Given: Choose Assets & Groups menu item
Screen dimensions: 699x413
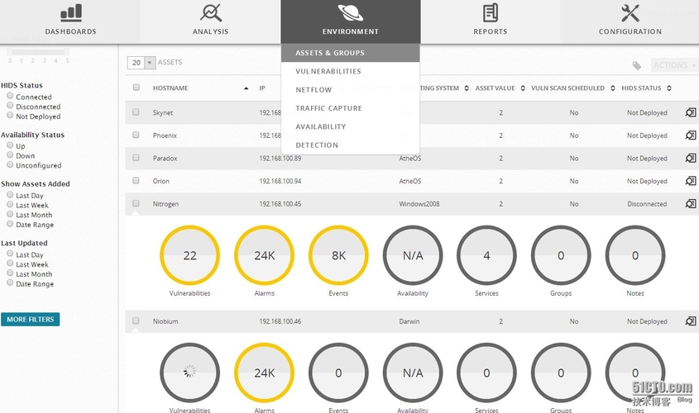Looking at the screenshot, I should [x=351, y=53].
